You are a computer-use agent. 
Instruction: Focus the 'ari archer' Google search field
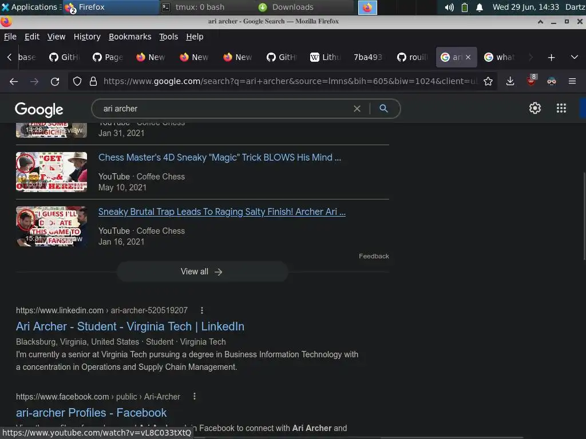pyautogui.click(x=224, y=109)
